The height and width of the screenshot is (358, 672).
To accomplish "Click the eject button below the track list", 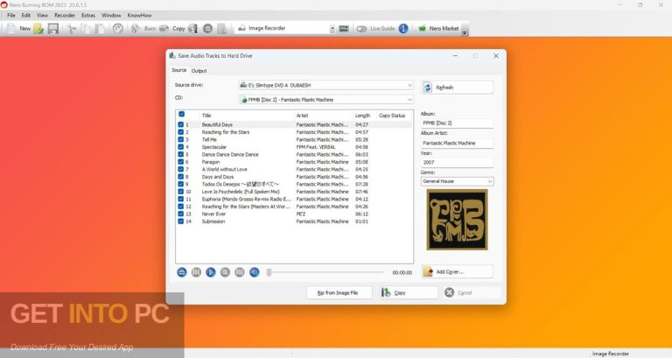I will (182, 272).
